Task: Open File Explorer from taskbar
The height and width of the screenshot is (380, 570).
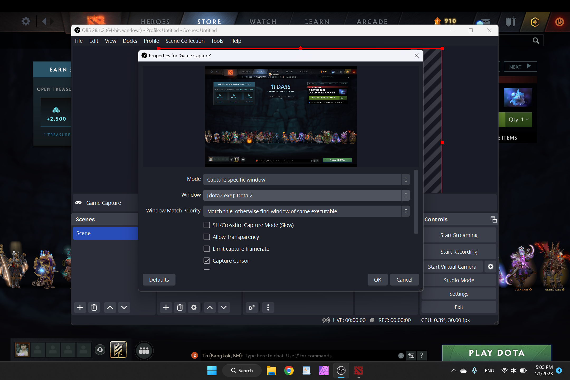Action: tap(271, 370)
